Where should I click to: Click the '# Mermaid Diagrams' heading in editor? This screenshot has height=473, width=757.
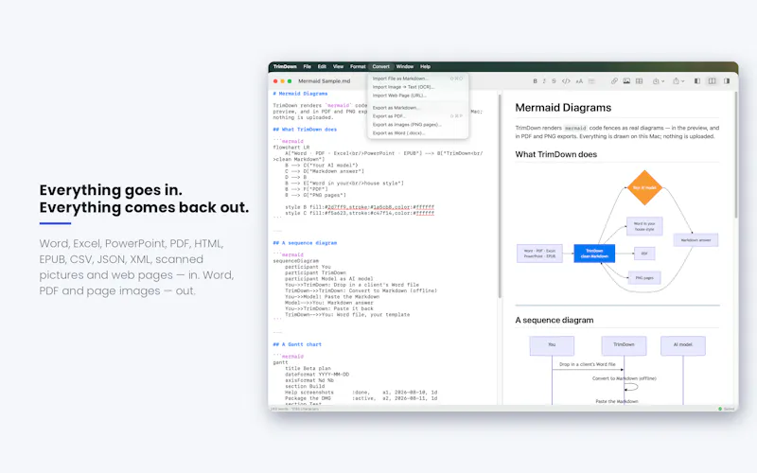pyautogui.click(x=300, y=94)
